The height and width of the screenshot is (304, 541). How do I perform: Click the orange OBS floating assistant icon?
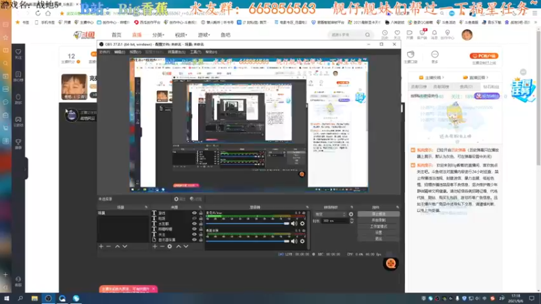click(391, 263)
